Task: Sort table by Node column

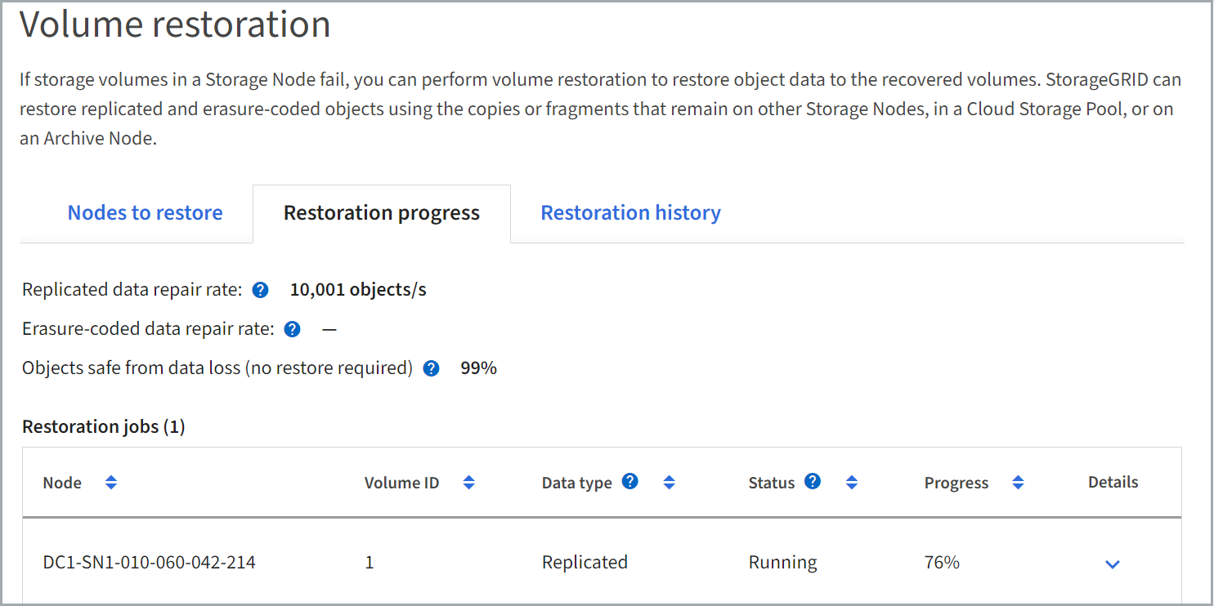Action: click(x=111, y=483)
